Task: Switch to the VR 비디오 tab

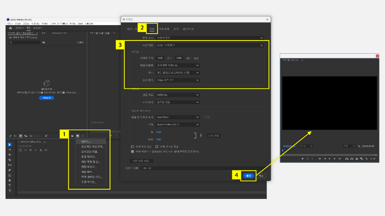Action: point(188,29)
